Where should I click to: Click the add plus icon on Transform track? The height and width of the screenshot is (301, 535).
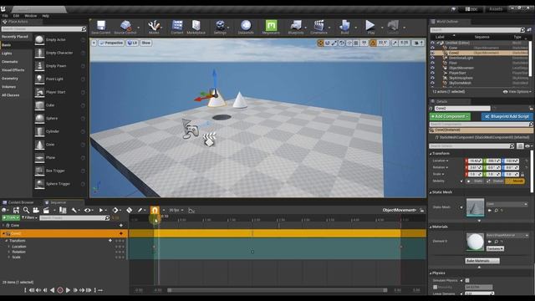pos(110,241)
